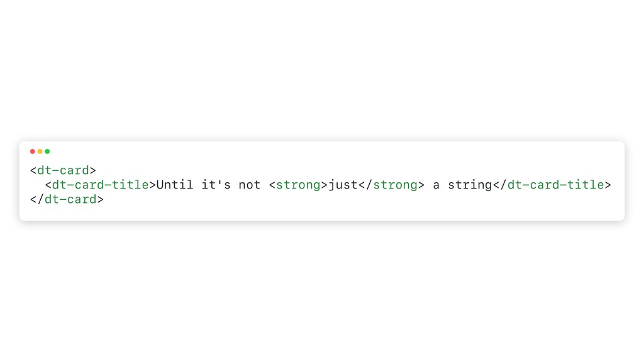This screenshot has width=644, height=362.
Task: Click the closing dt-card-title tag
Action: (x=552, y=185)
